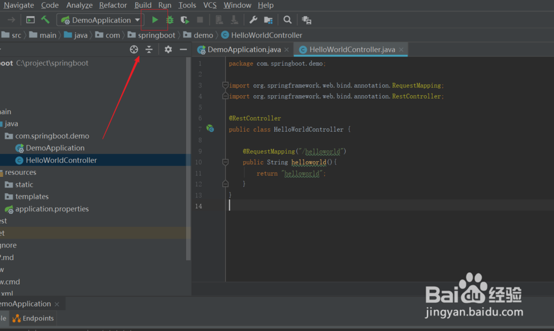Click the VCS update project icon
This screenshot has height=331, width=554.
point(219,20)
